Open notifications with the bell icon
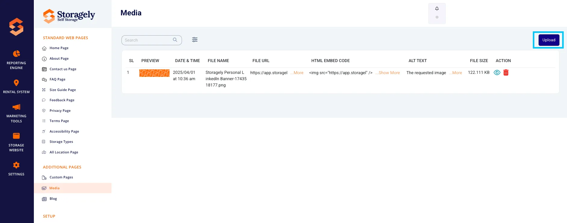 click(x=437, y=8)
